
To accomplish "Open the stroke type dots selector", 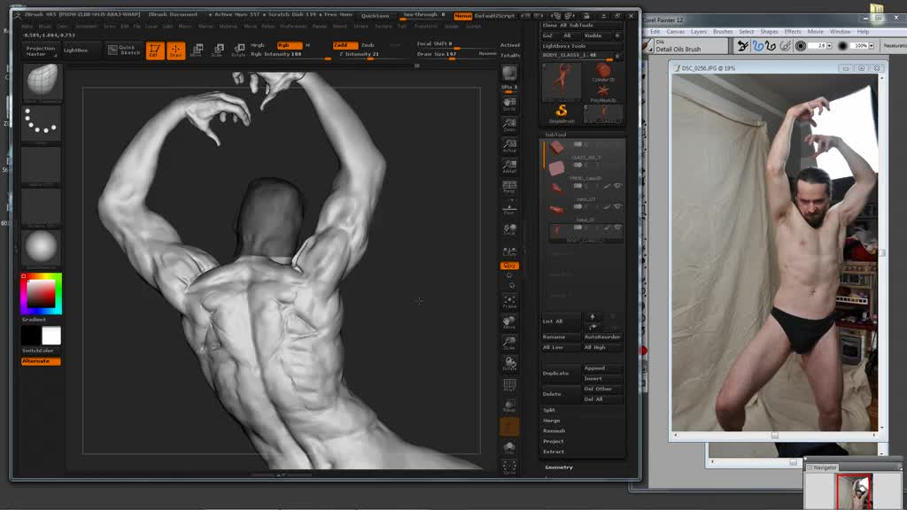I will point(41,123).
